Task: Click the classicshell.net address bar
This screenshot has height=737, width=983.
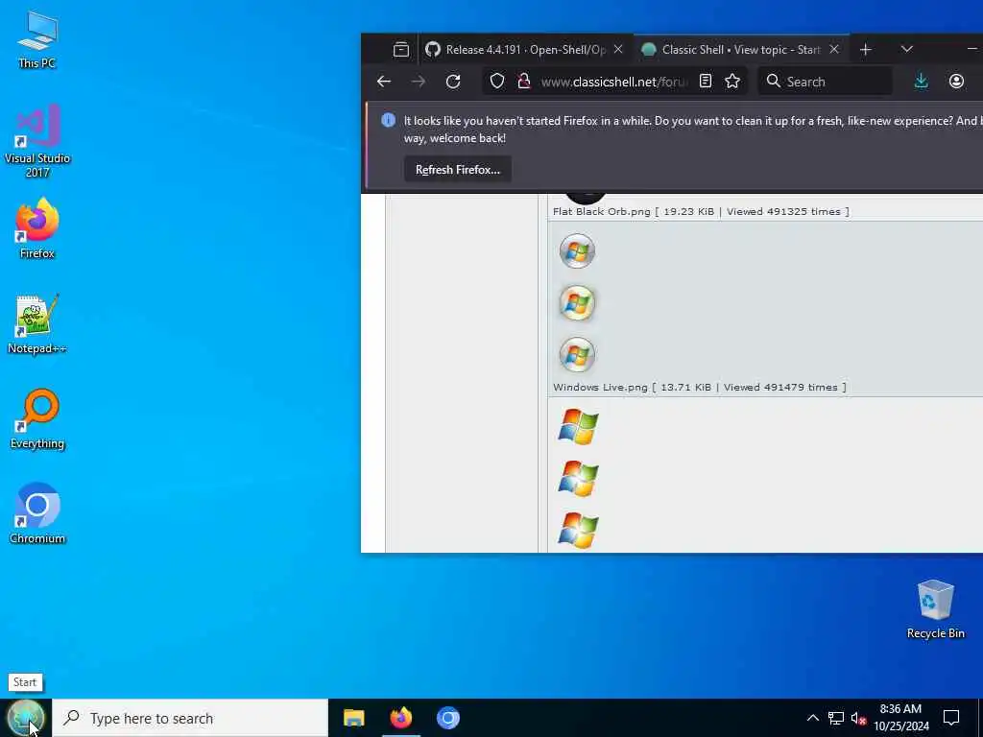Action: 613,82
